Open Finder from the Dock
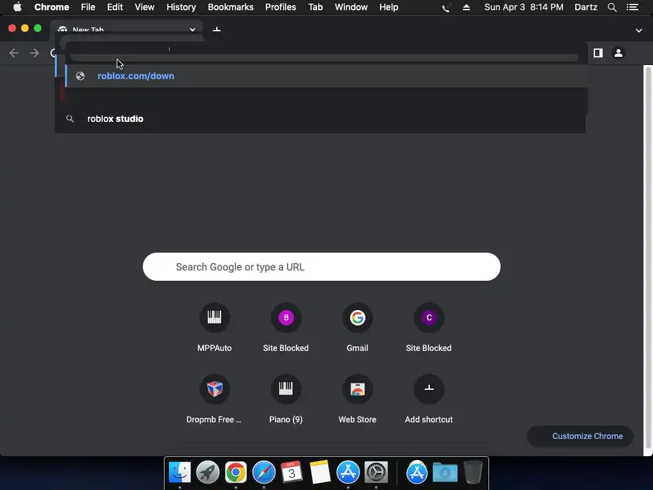 click(x=180, y=473)
